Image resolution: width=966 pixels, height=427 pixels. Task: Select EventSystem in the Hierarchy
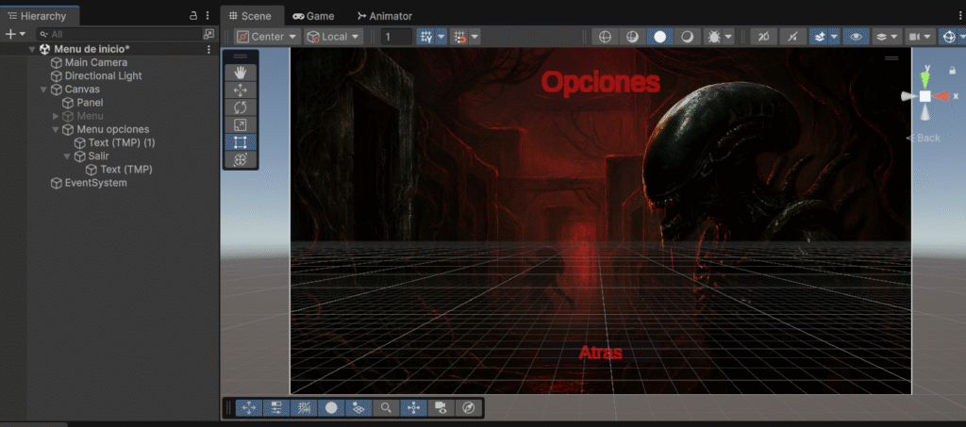click(x=95, y=183)
